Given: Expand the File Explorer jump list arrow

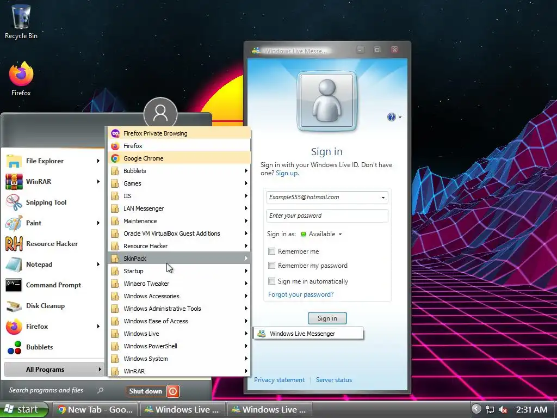Looking at the screenshot, I should coord(98,161).
